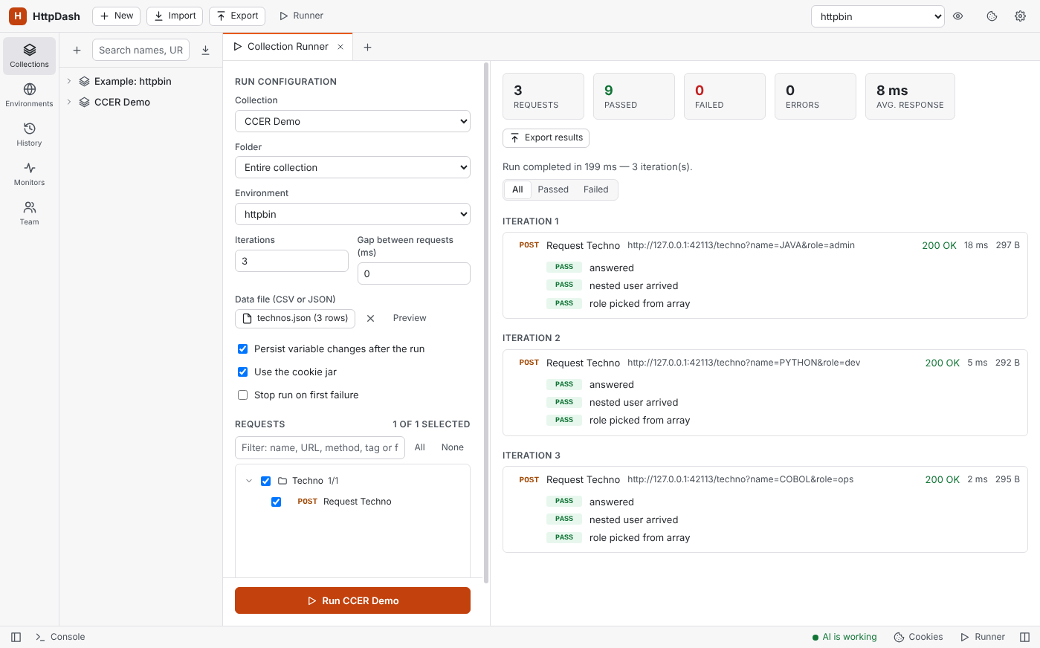Click the eye icon beside environment selector

point(958,16)
